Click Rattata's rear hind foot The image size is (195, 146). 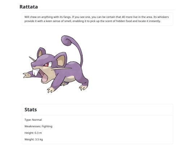pos(83,88)
